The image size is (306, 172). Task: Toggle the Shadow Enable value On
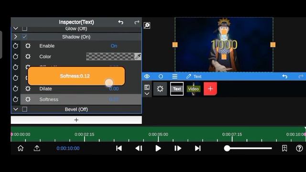point(114,46)
